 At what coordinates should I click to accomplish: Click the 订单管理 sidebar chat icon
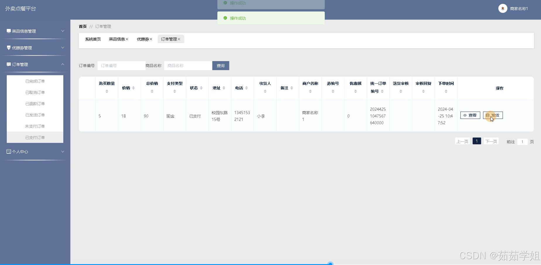point(9,64)
